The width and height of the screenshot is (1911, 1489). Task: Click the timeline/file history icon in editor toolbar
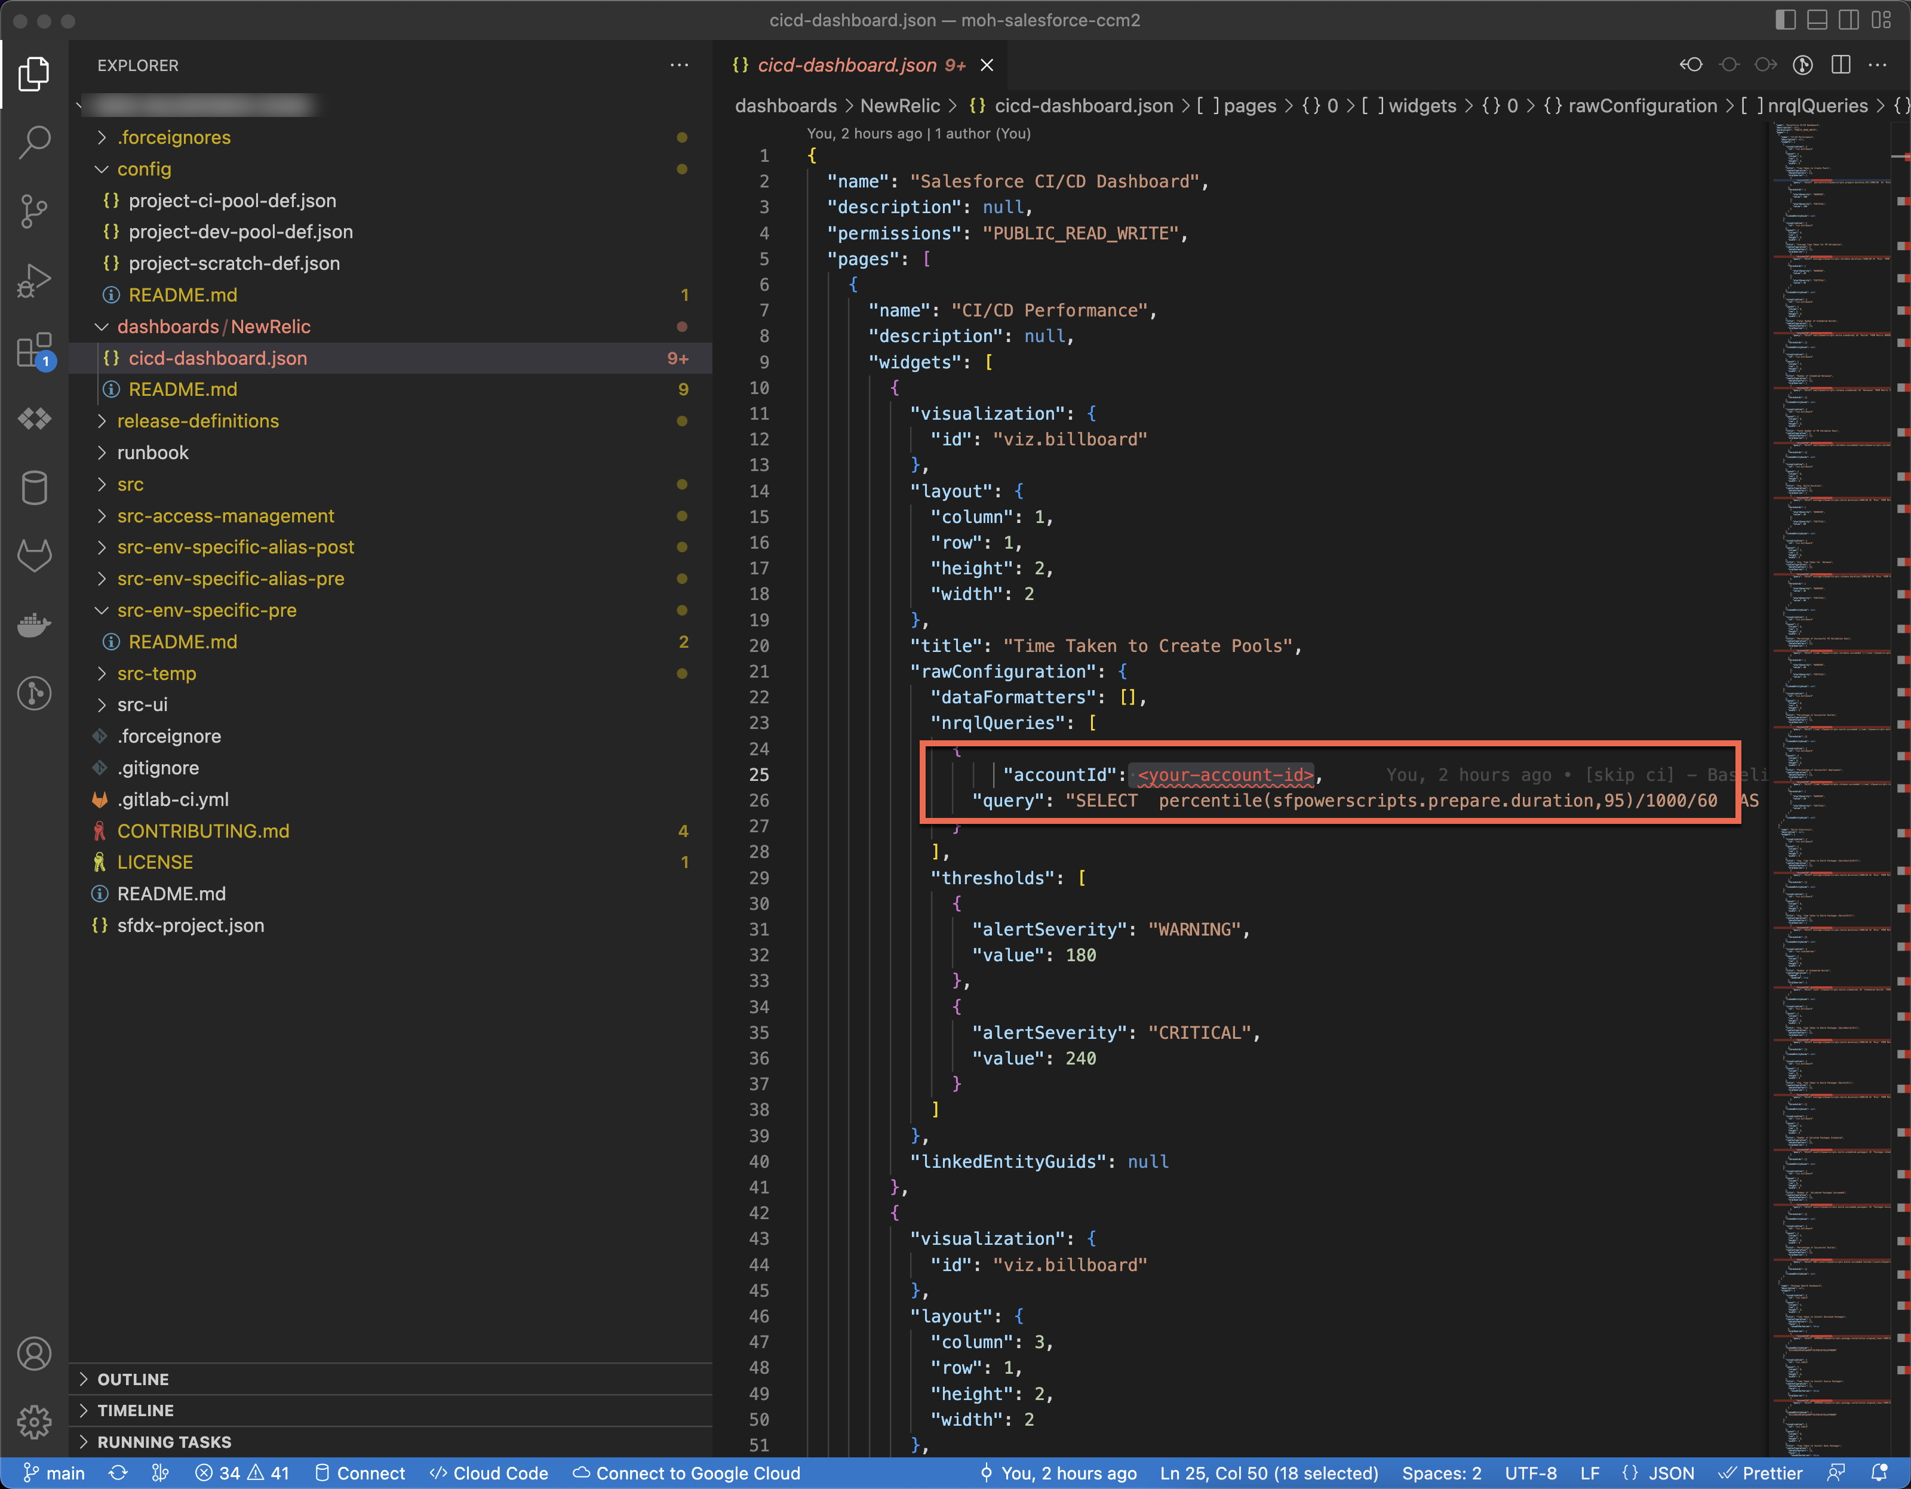tap(1802, 64)
